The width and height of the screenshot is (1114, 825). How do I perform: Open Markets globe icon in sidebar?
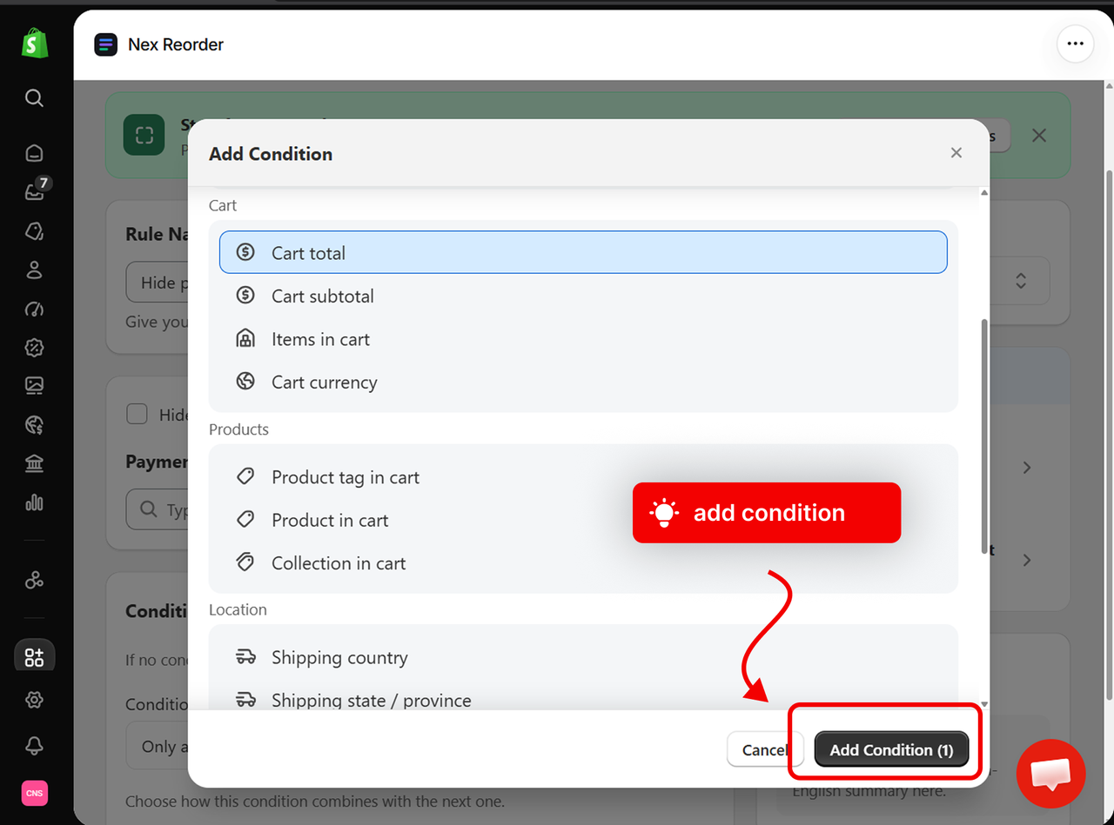34,425
